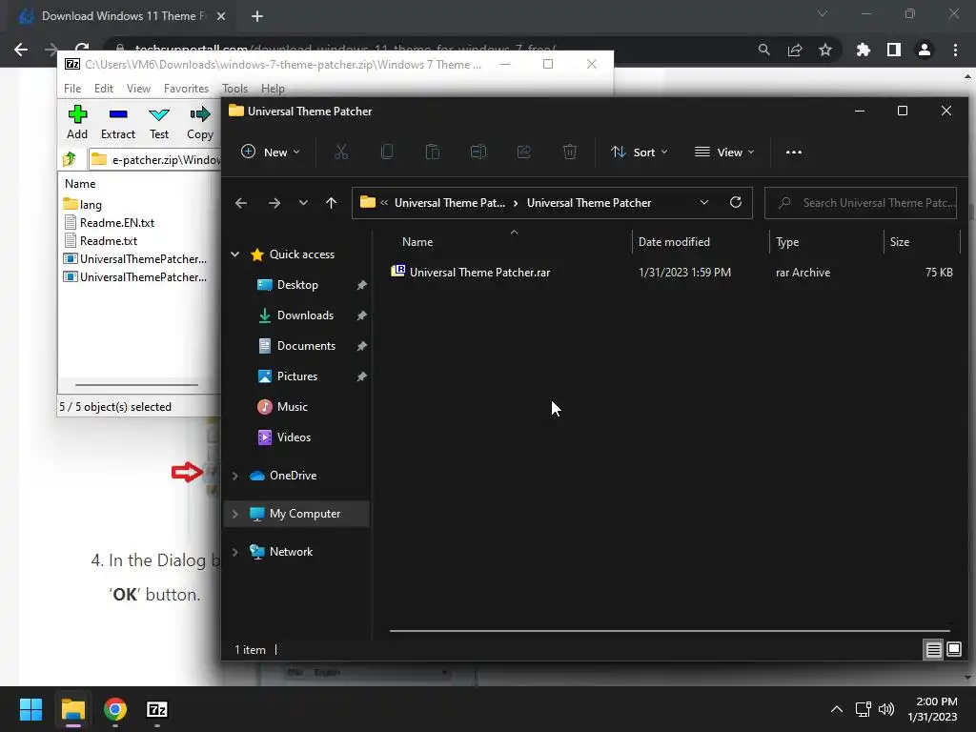
Task: Switch to large thumbnails view in status bar
Action: [953, 650]
